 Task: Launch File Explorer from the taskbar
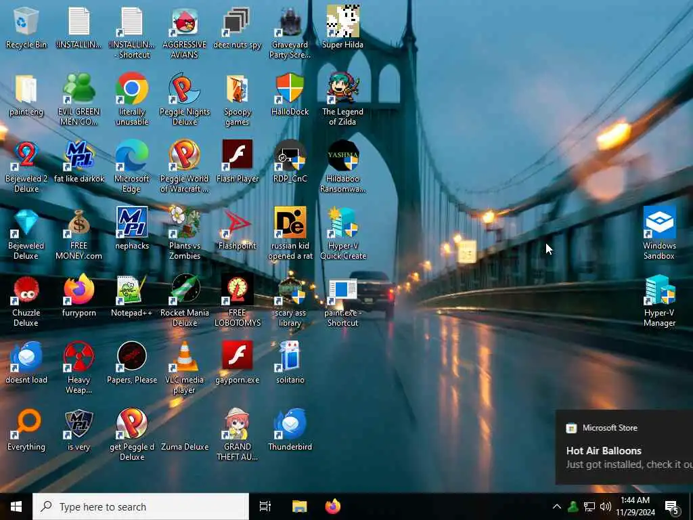point(299,506)
